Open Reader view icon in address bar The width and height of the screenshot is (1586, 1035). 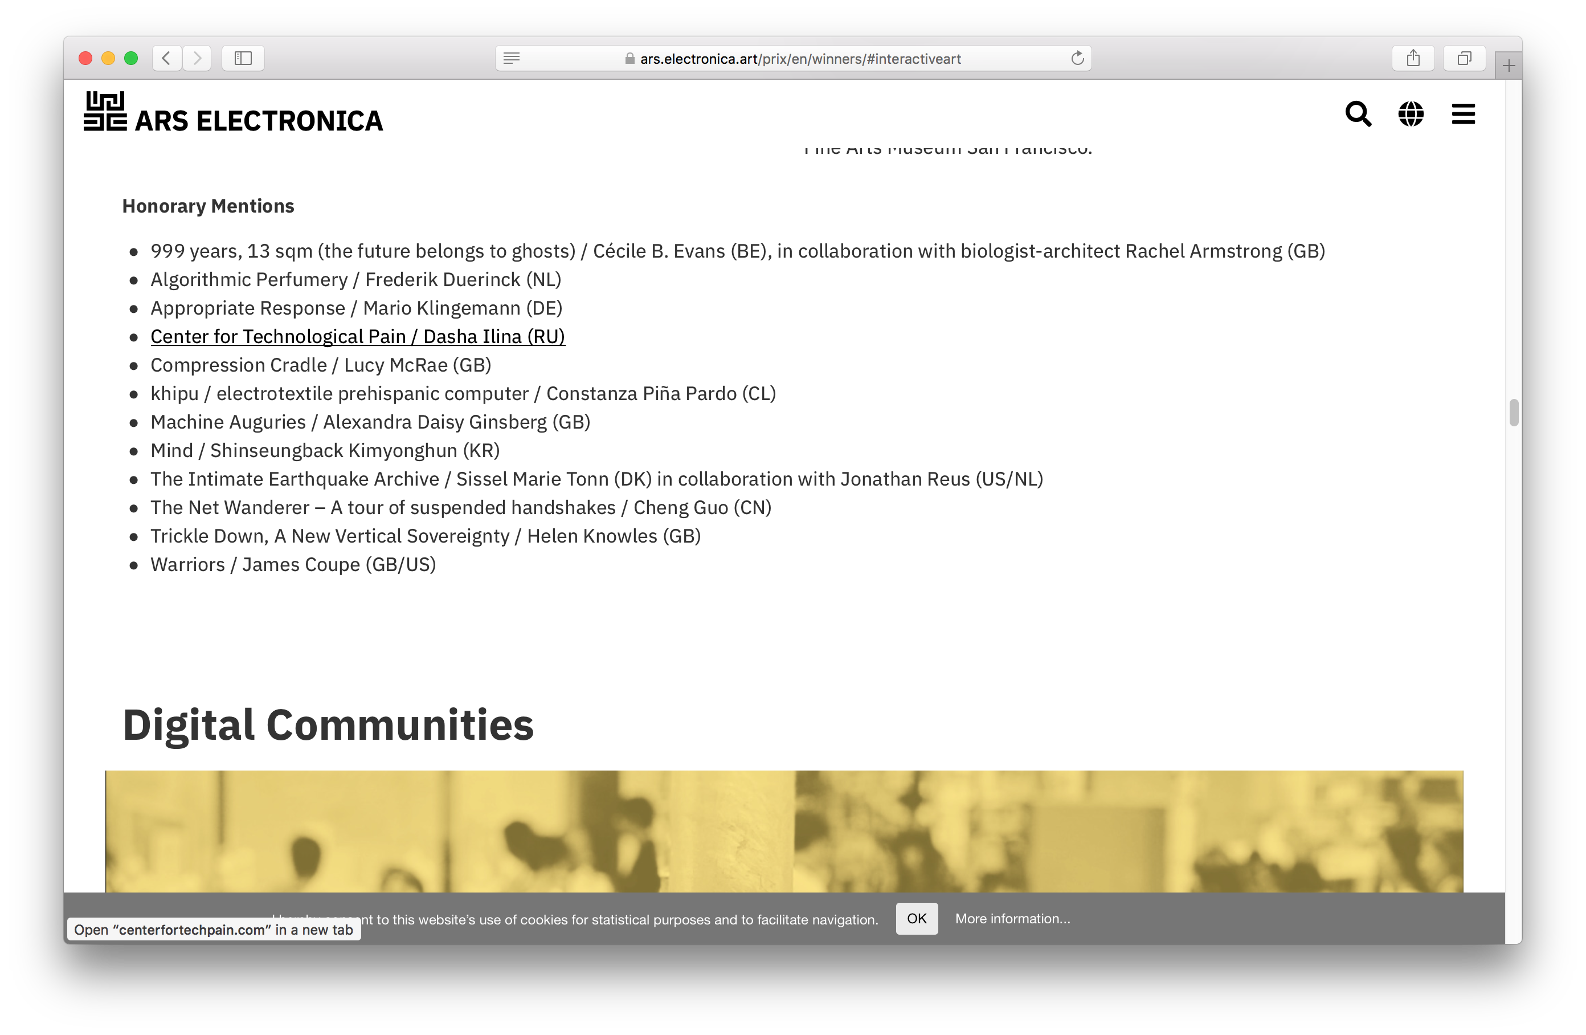pos(512,59)
